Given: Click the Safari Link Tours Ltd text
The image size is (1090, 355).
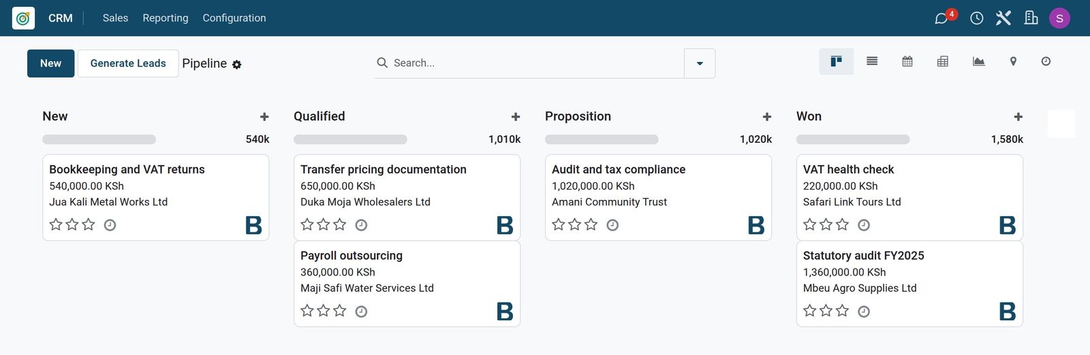Looking at the screenshot, I should [x=852, y=202].
